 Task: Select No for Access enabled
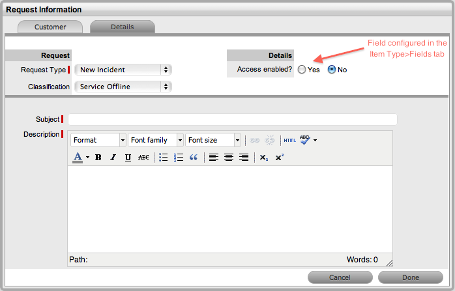pyautogui.click(x=332, y=70)
